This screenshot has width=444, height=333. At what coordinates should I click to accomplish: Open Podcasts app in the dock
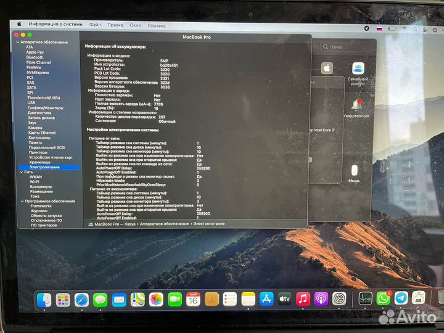pyautogui.click(x=321, y=298)
